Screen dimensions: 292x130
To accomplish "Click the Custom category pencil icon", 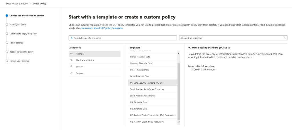I will pos(71,73).
